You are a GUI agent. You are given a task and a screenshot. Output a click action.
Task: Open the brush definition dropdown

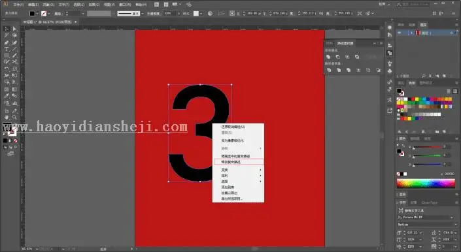coord(143,14)
